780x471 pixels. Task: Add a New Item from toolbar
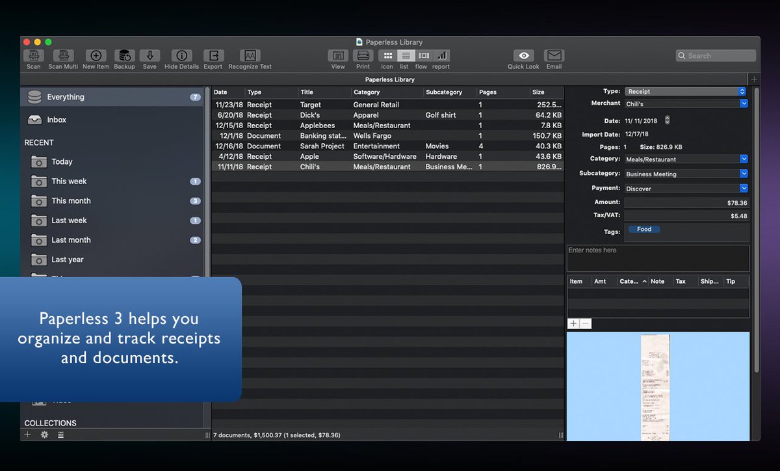(x=96, y=56)
